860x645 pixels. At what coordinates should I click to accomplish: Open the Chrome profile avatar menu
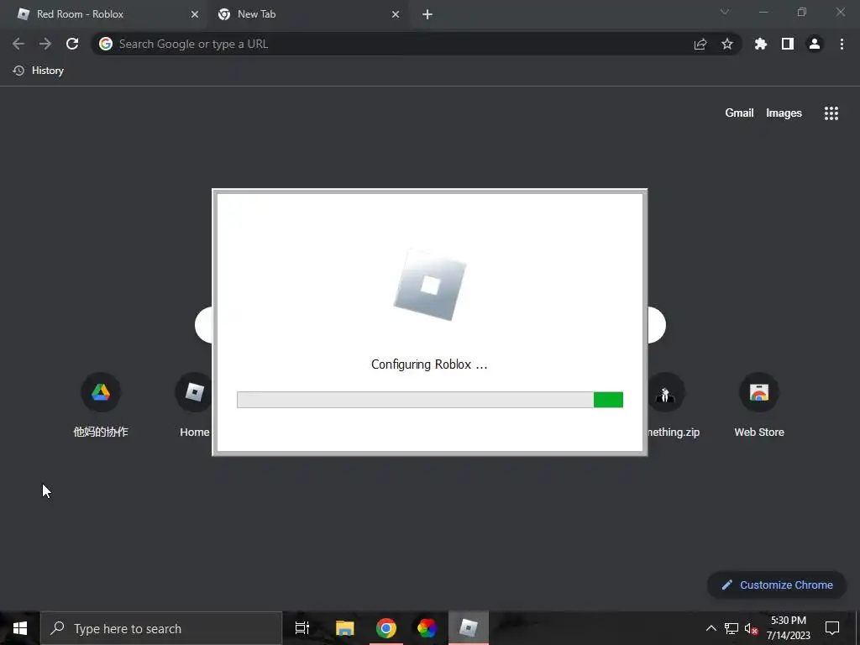[x=815, y=44]
